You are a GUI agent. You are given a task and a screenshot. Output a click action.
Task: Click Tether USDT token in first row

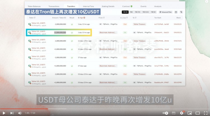tap(38, 23)
